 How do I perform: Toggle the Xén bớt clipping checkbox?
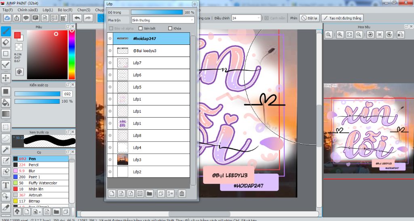(x=140, y=28)
